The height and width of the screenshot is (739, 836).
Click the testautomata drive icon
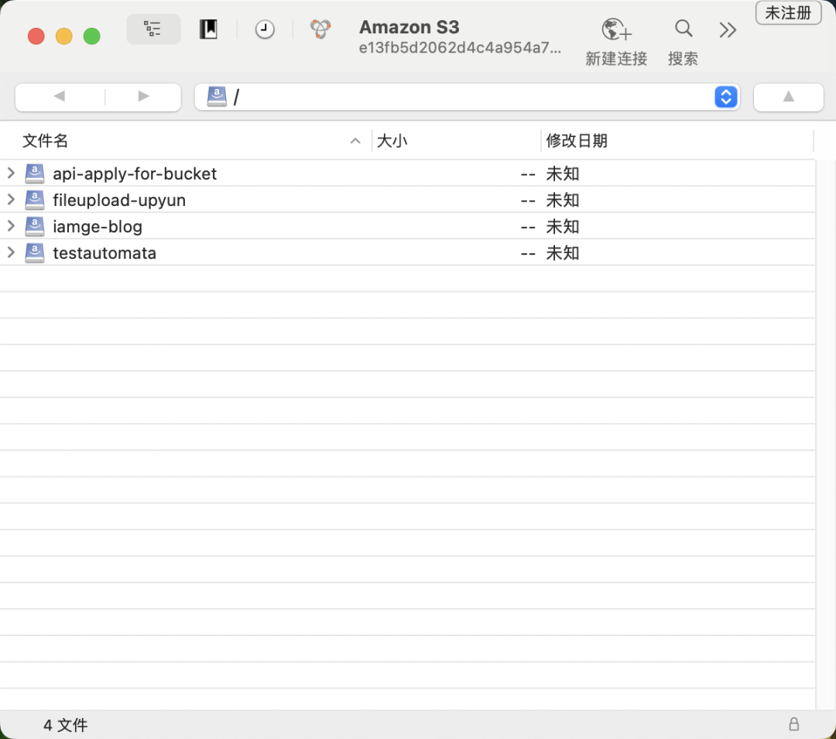click(35, 253)
